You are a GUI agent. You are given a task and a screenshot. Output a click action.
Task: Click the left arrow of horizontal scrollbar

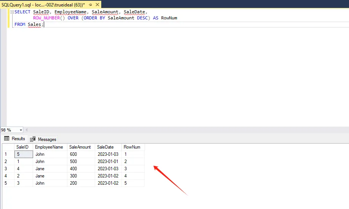(27, 130)
